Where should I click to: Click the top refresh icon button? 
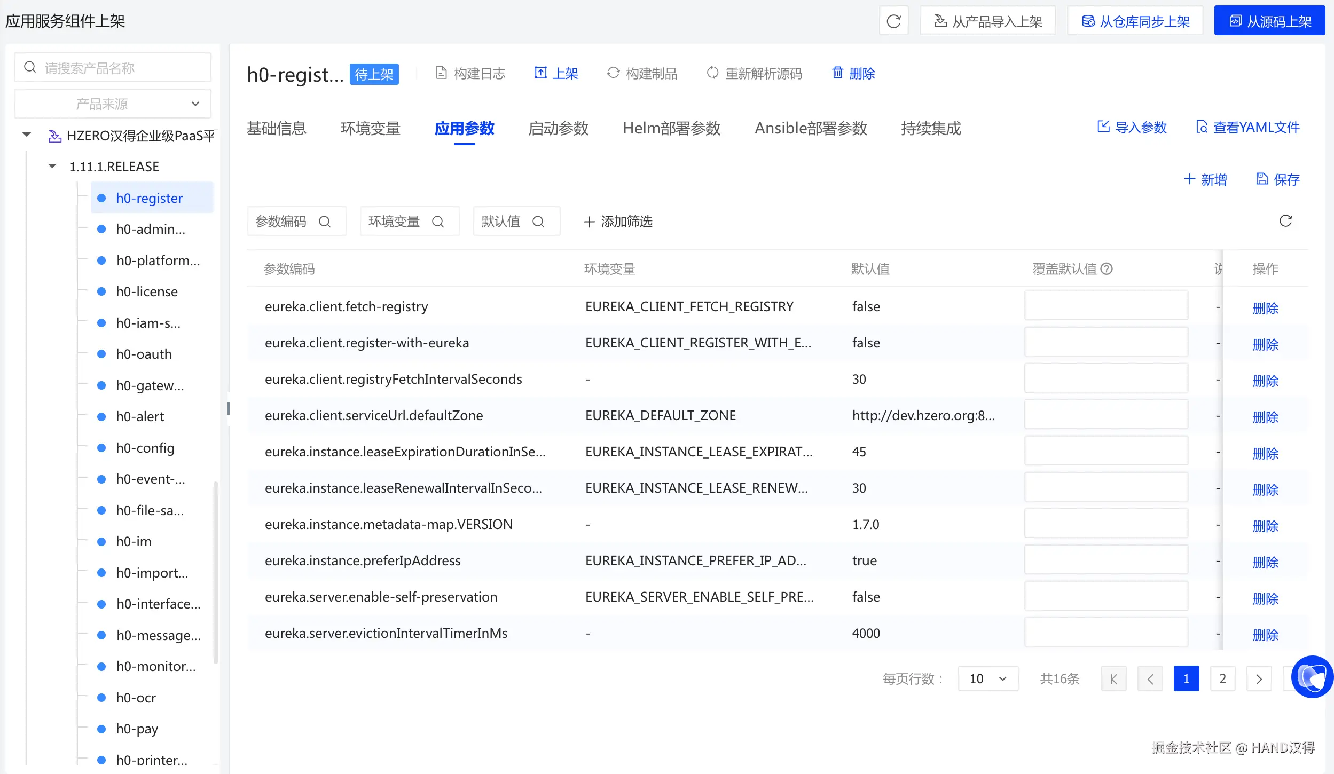[893, 21]
